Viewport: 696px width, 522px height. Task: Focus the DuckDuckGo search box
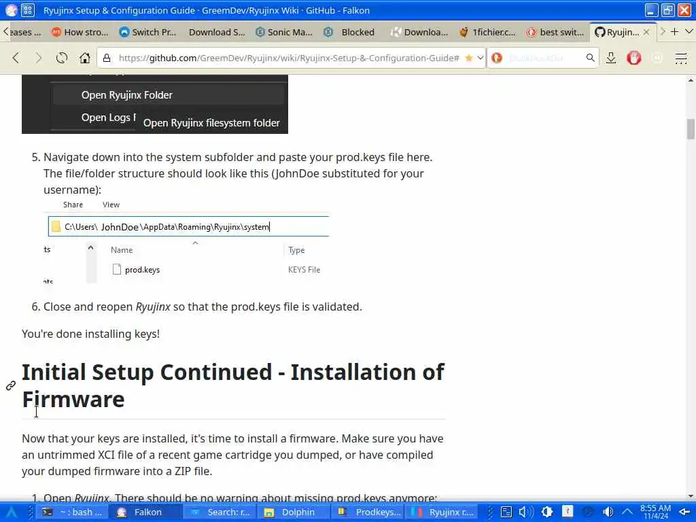point(544,58)
